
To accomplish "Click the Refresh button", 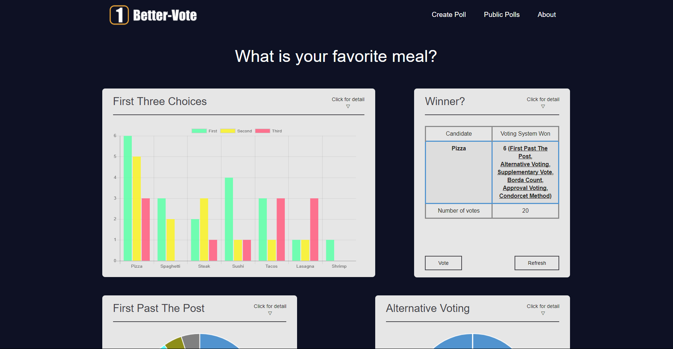I will [537, 263].
